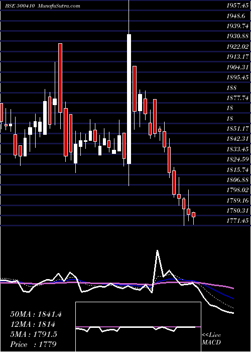Click the 12MA : 1814 value
Screen dimensions: 251x352
click(x=33, y=324)
